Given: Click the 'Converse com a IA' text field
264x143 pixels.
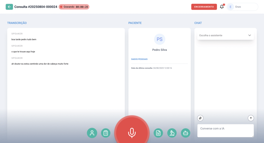Looking at the screenshot, I should pyautogui.click(x=225, y=130).
